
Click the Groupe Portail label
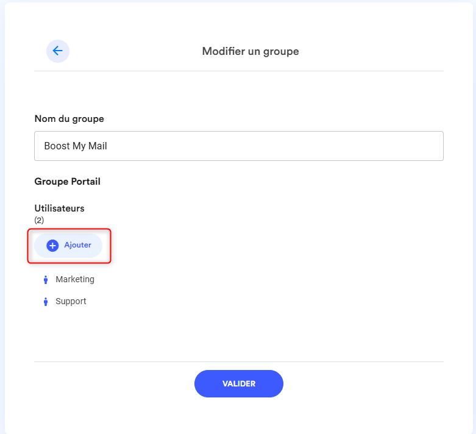[67, 182]
